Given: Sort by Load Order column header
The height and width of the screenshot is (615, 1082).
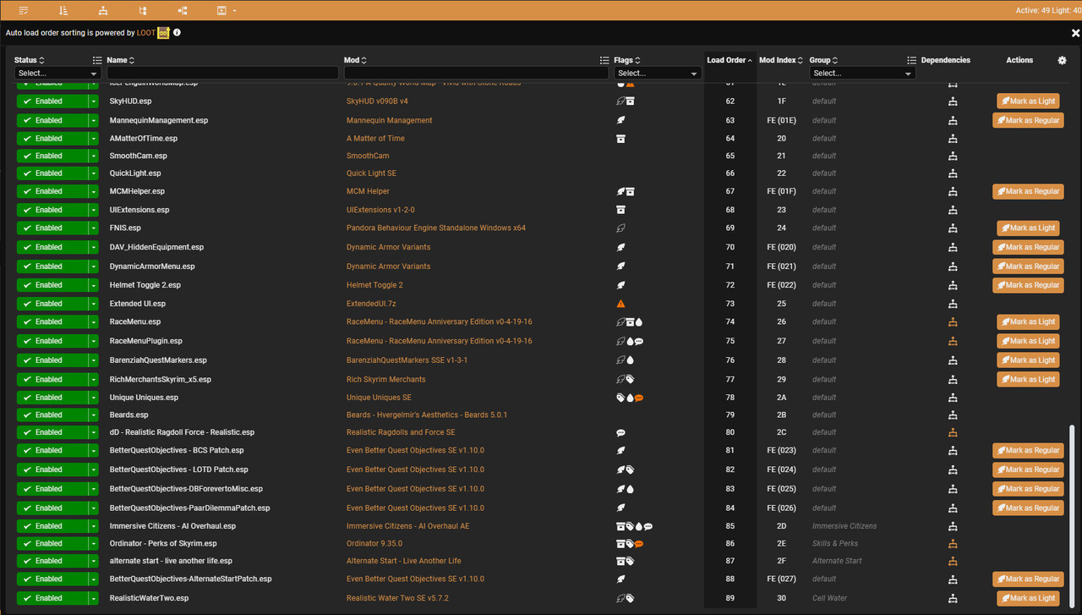Looking at the screenshot, I should pyautogui.click(x=730, y=60).
